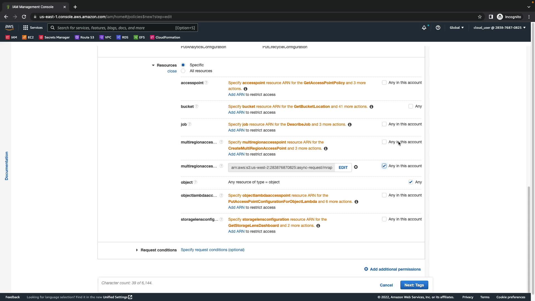Viewport: 535px width, 301px height.
Task: Collapse the Resources section triangle
Action: (153, 65)
